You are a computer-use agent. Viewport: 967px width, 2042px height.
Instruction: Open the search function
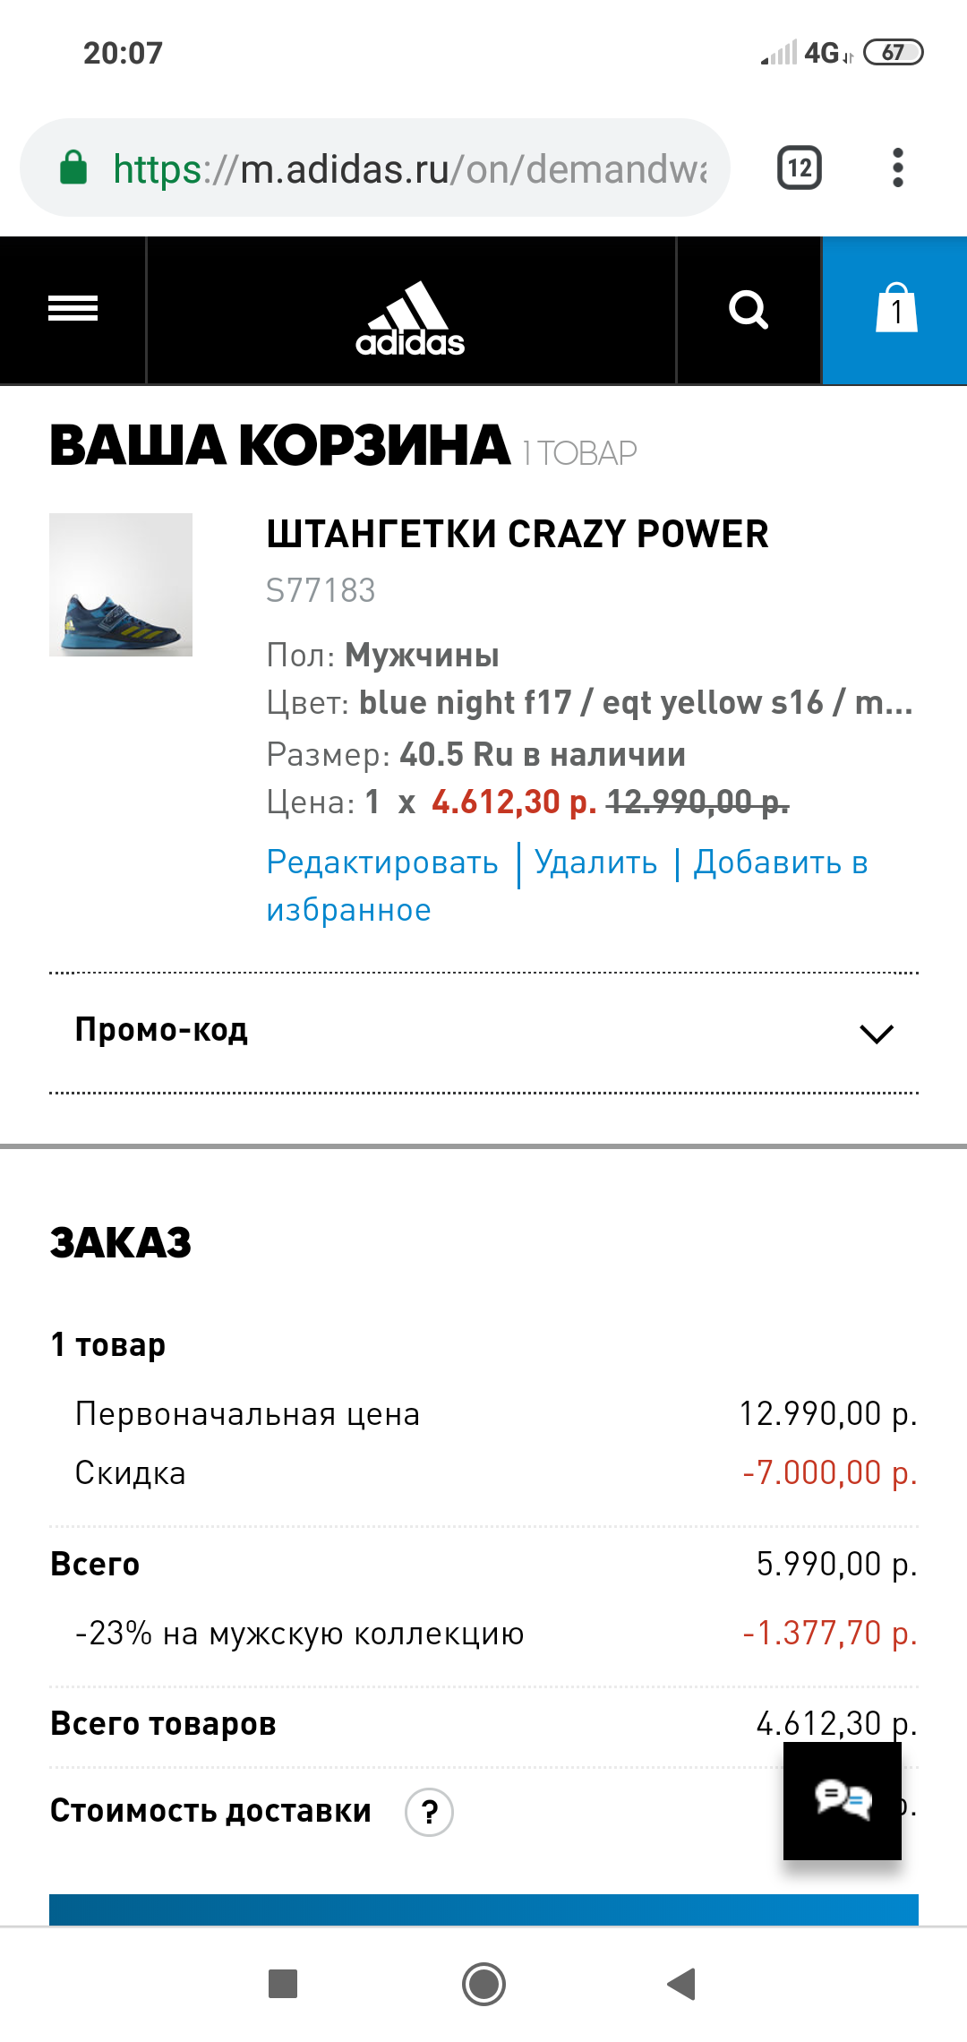pos(749,312)
